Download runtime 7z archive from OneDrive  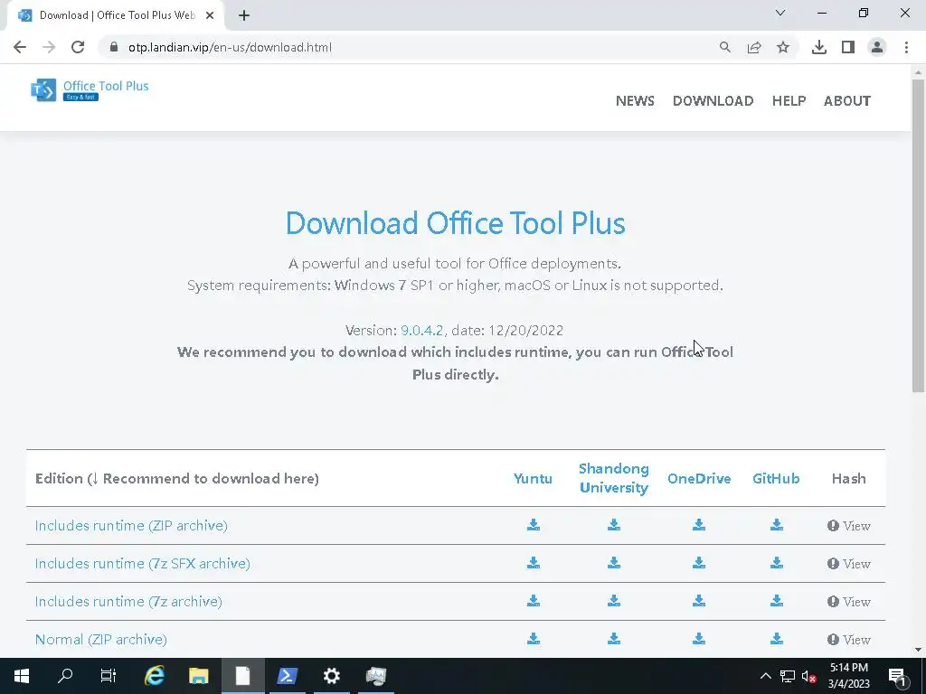[699, 601]
